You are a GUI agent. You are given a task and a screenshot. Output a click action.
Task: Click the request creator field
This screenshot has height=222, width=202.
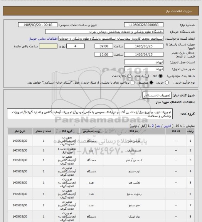point(111,39)
